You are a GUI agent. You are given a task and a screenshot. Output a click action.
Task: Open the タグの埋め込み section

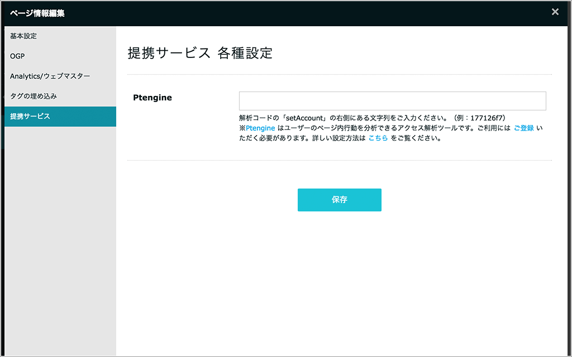point(60,96)
